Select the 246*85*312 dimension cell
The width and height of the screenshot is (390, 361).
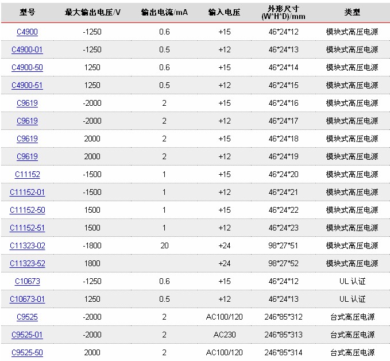(x=283, y=317)
